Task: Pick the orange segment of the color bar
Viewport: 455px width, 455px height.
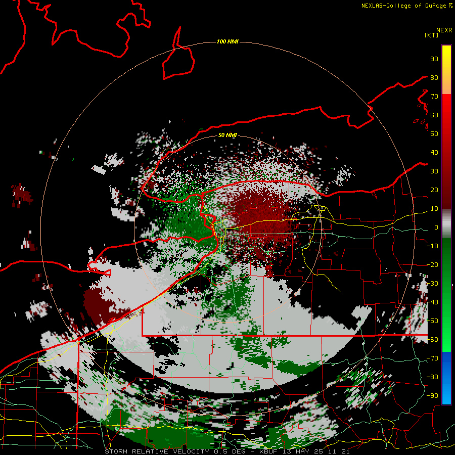Action: click(446, 86)
